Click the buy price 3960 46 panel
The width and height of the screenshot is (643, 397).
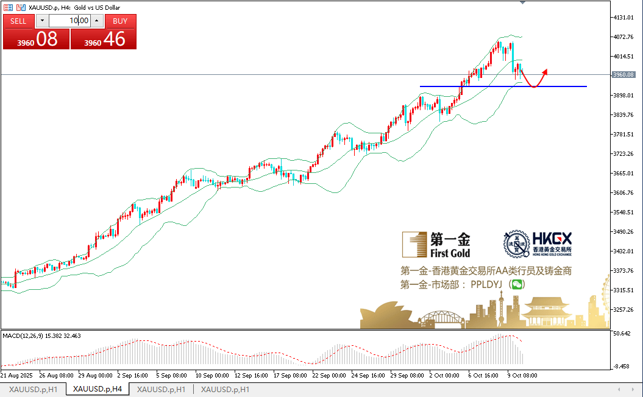104,40
